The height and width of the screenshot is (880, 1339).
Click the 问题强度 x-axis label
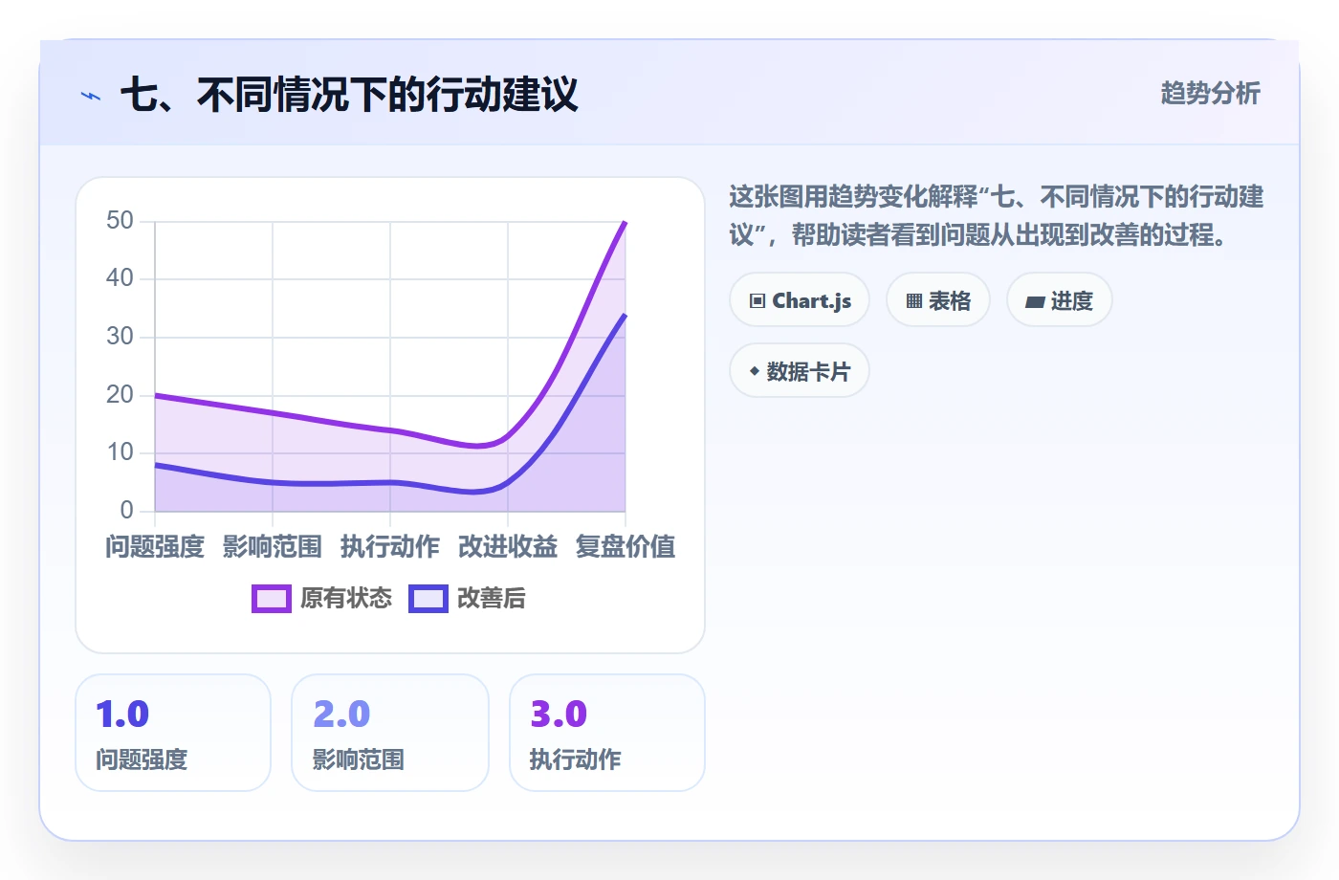click(x=155, y=547)
